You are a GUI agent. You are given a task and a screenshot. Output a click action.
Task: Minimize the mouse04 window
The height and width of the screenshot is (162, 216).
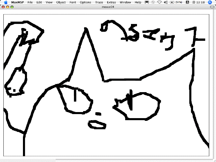tap(7, 7)
